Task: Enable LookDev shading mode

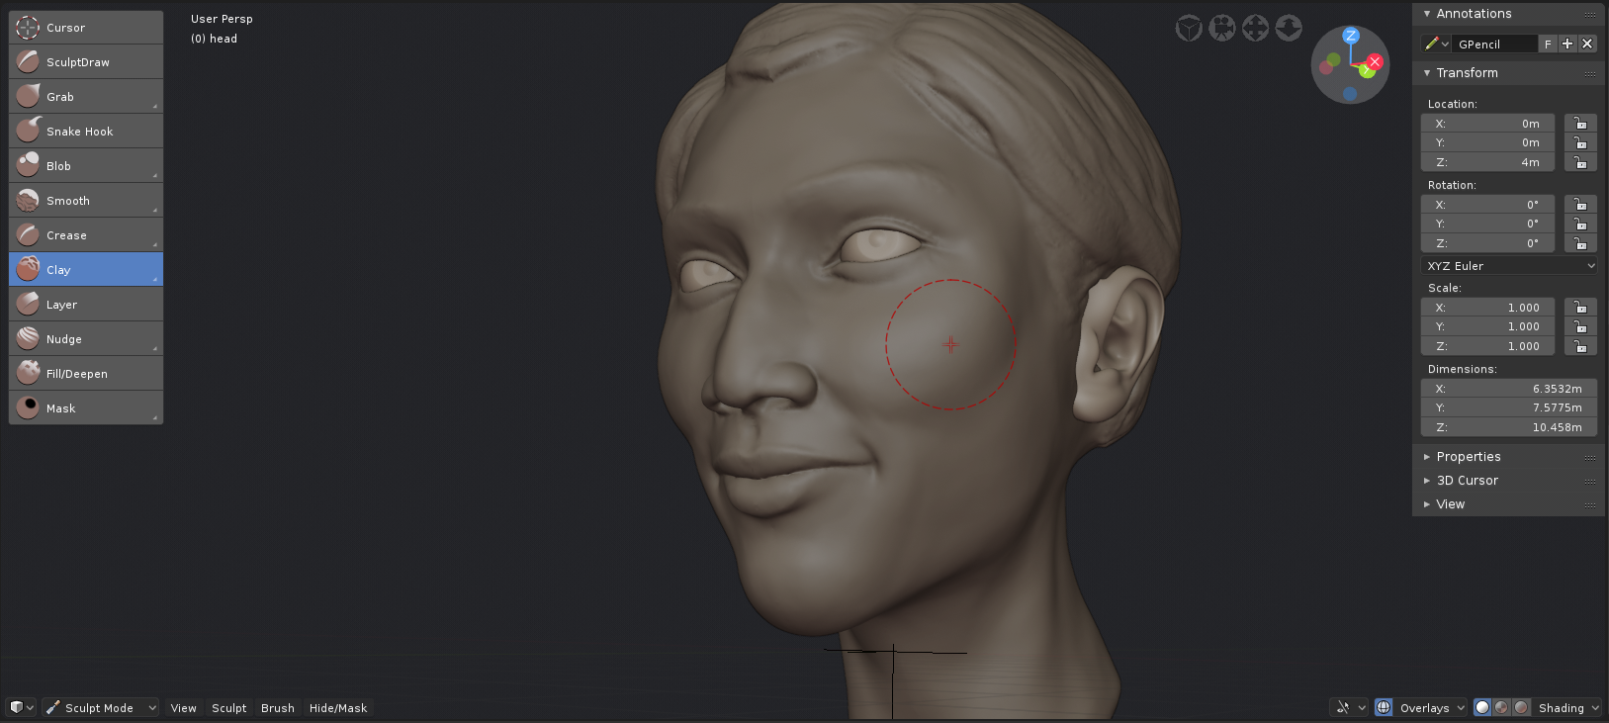Action: (x=1501, y=707)
